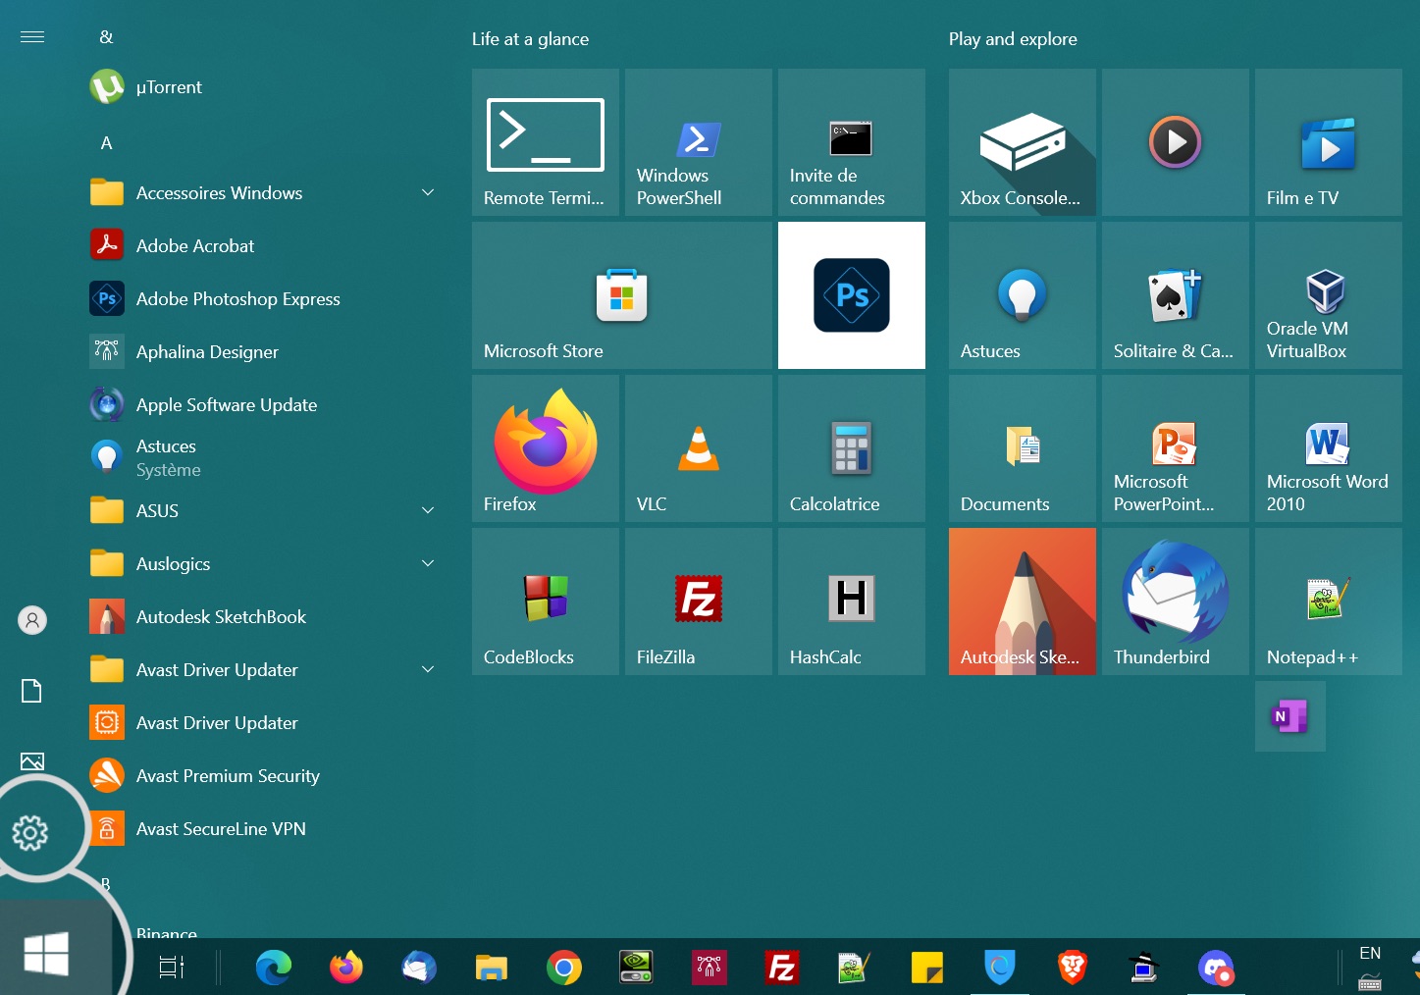1420x995 pixels.
Task: Click the Life at a glance header
Action: coord(530,39)
